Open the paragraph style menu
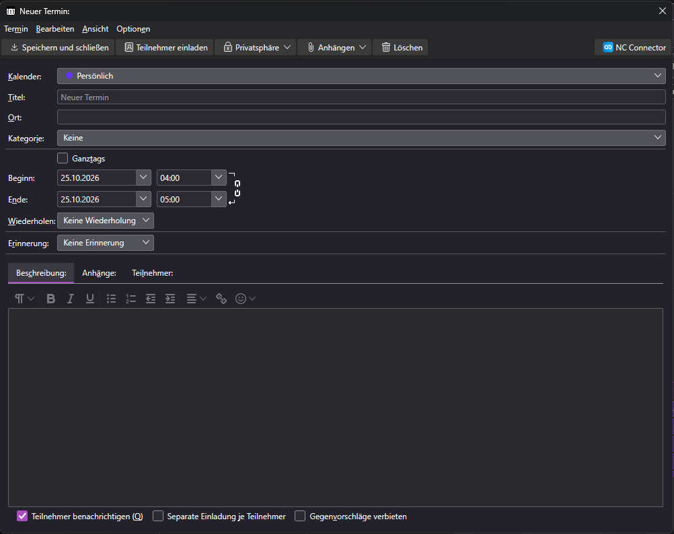Image resolution: width=674 pixels, height=534 pixels. [24, 299]
